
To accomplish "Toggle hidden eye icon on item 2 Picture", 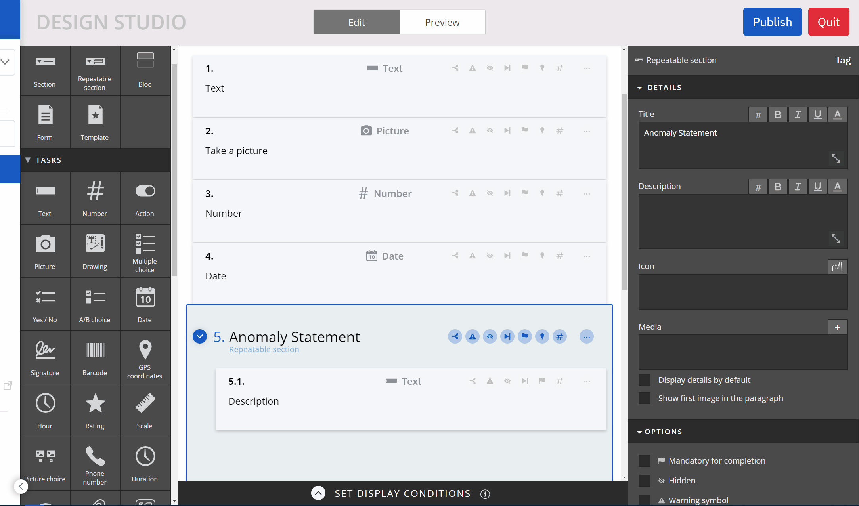I will point(490,131).
